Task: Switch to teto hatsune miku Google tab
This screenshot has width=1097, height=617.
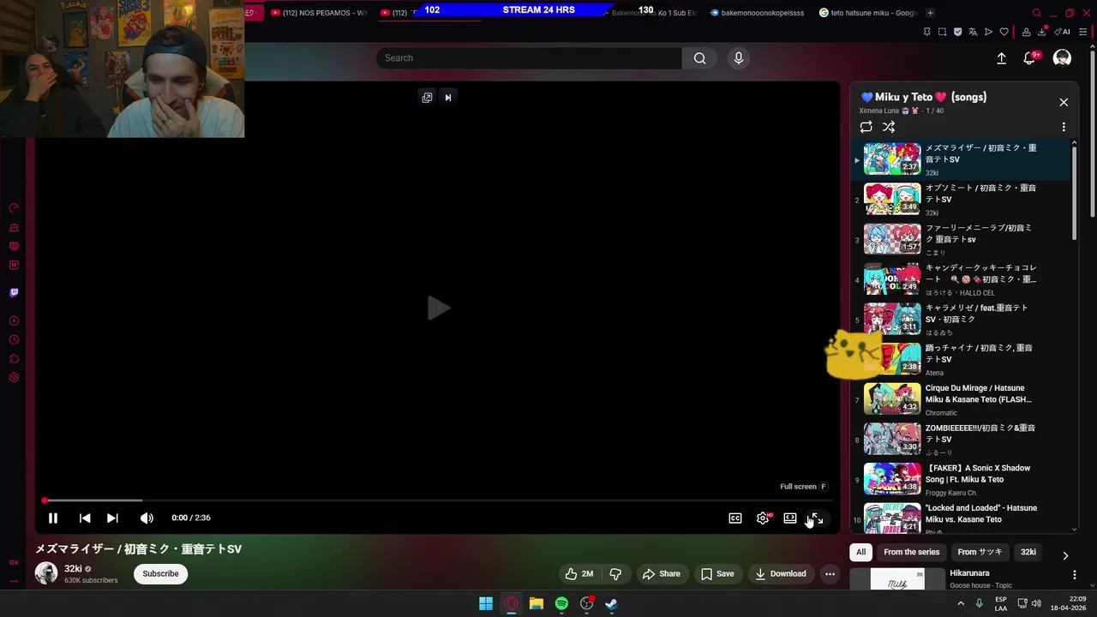Action: pyautogui.click(x=866, y=13)
